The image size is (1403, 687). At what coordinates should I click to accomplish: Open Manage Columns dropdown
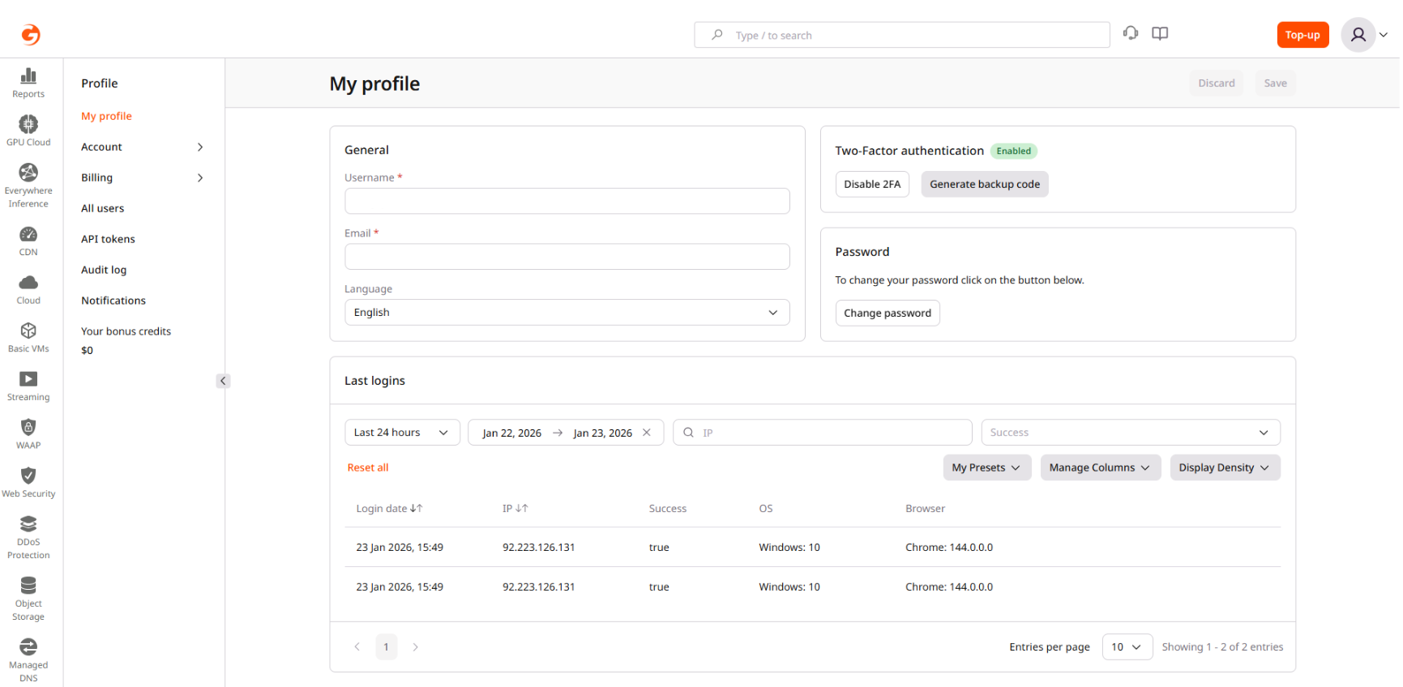pos(1100,467)
